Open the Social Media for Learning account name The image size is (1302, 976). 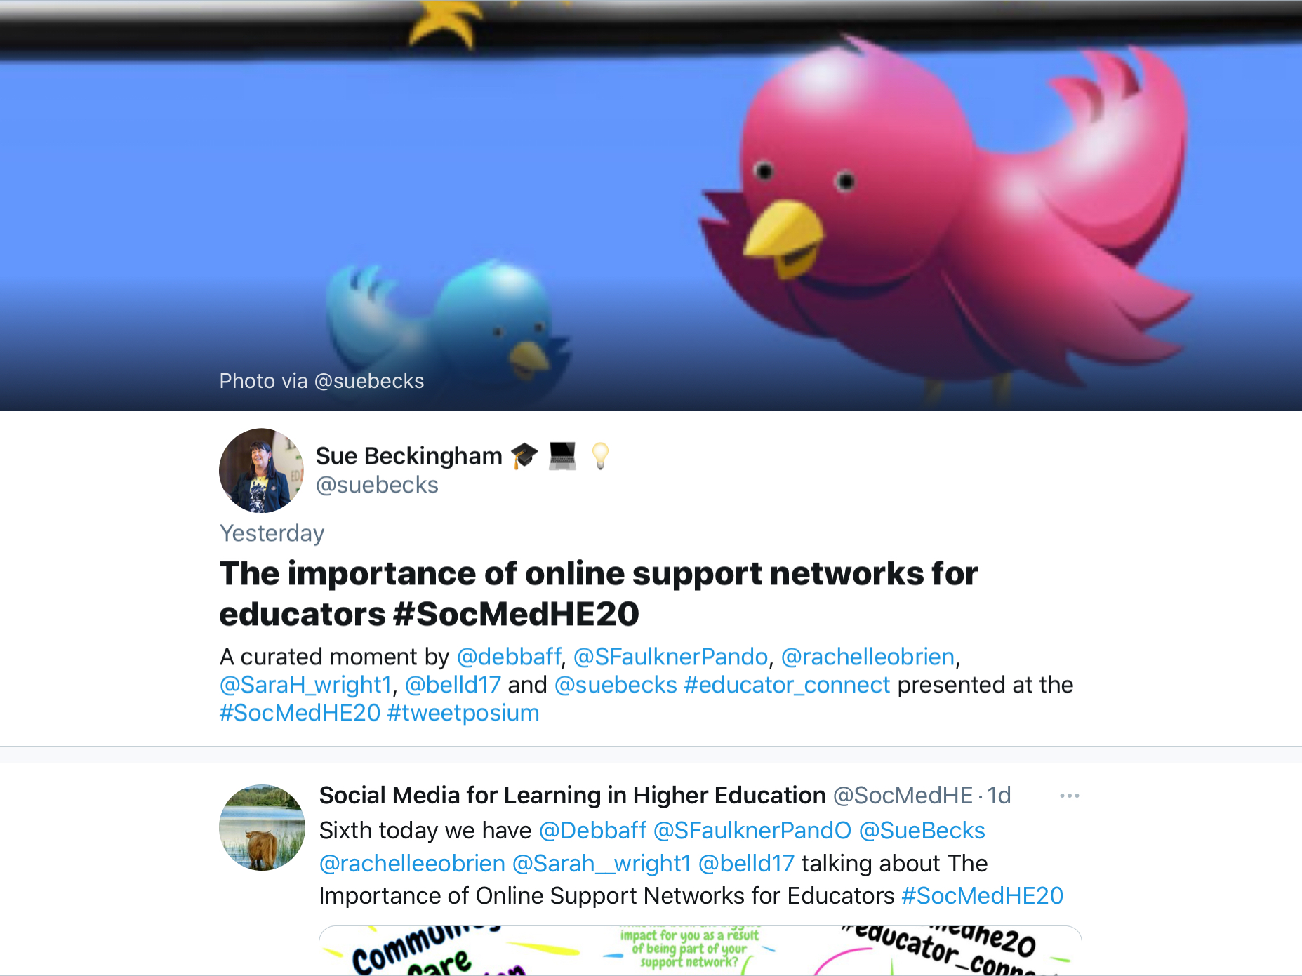(x=572, y=796)
